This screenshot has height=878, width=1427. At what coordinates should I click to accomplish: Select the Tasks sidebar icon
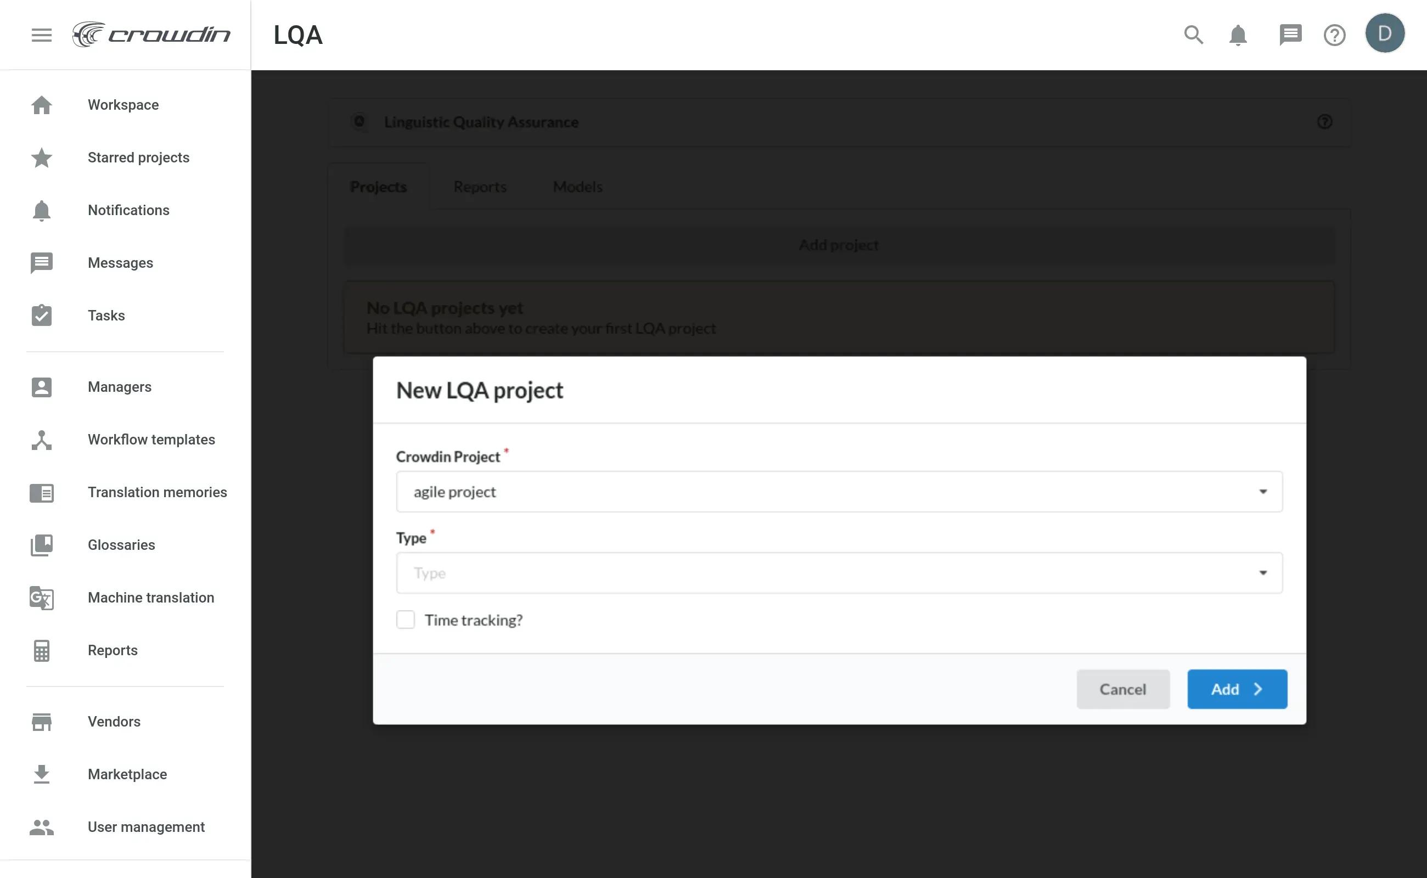tap(41, 316)
